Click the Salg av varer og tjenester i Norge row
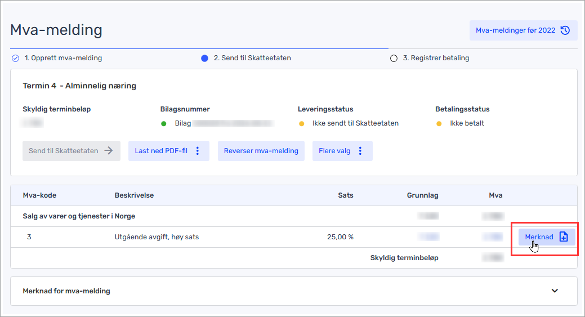This screenshot has width=585, height=317. (294, 216)
